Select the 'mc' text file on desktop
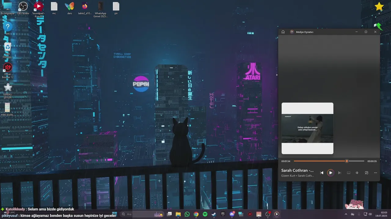 coord(54,9)
